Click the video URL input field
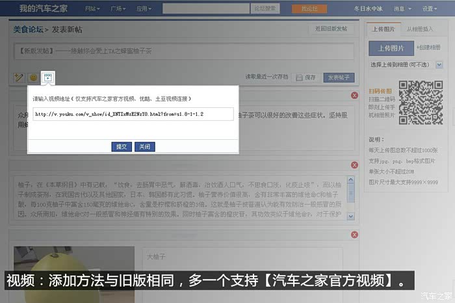455x303 pixels. click(x=133, y=114)
